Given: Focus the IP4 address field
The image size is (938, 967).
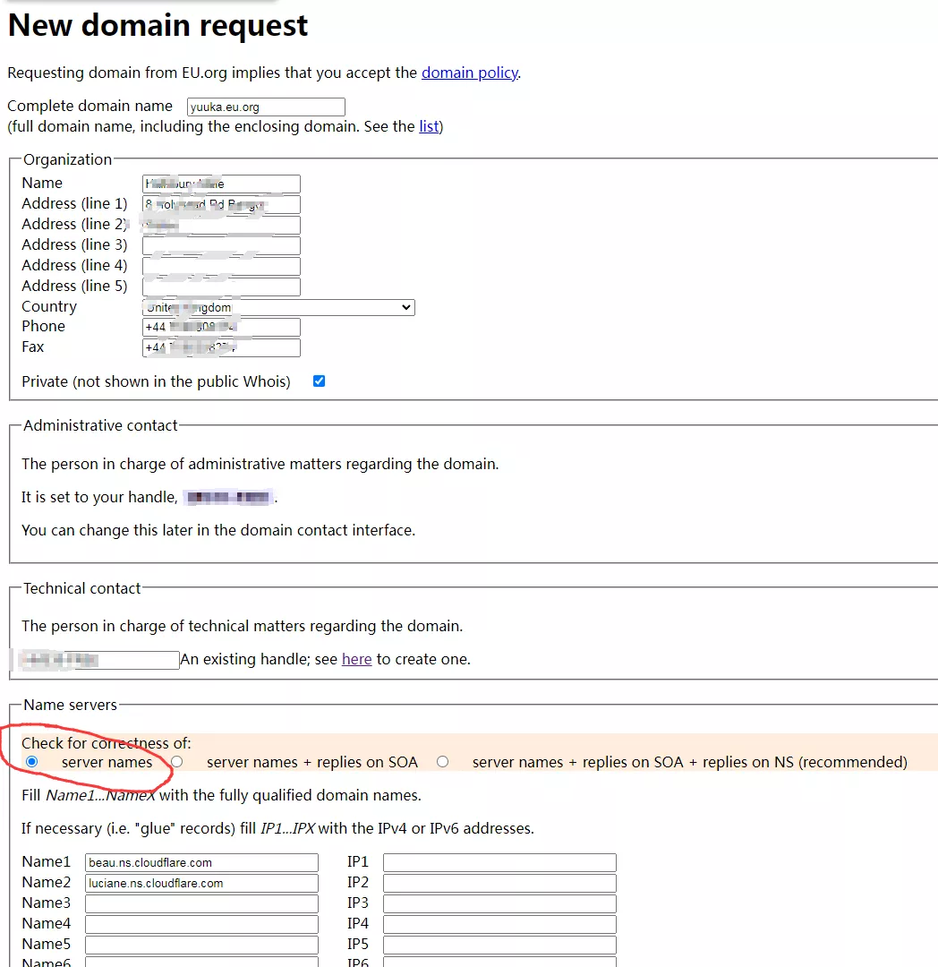Looking at the screenshot, I should coord(499,924).
